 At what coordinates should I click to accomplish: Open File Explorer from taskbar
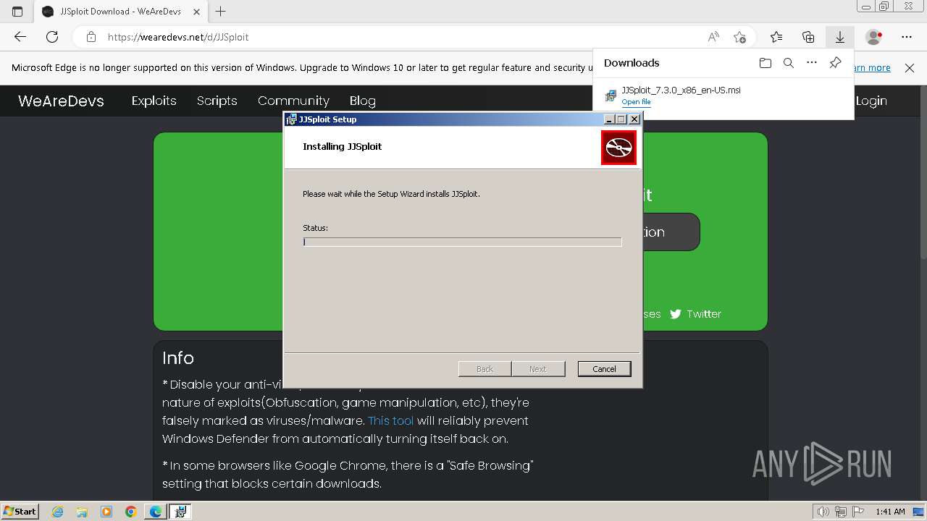[82, 512]
